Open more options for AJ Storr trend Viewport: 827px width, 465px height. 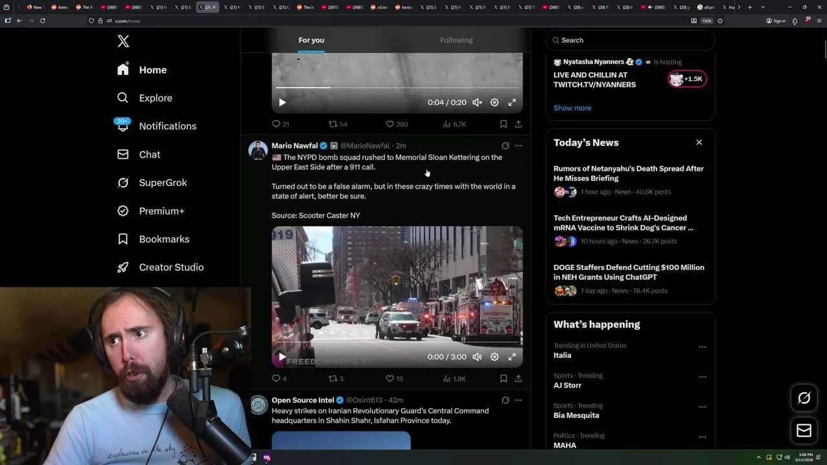[702, 377]
